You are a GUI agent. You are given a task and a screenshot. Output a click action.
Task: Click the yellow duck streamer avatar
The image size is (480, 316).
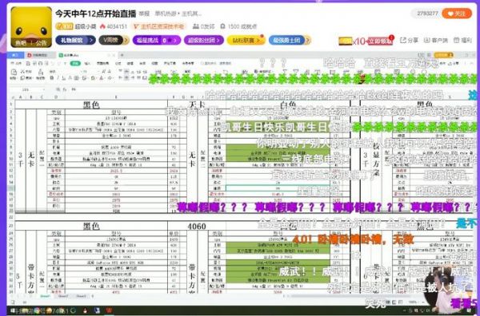click(x=31, y=27)
